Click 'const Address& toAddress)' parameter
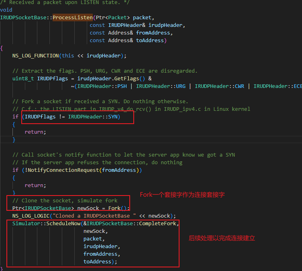The width and height of the screenshot is (302, 271). click(128, 41)
